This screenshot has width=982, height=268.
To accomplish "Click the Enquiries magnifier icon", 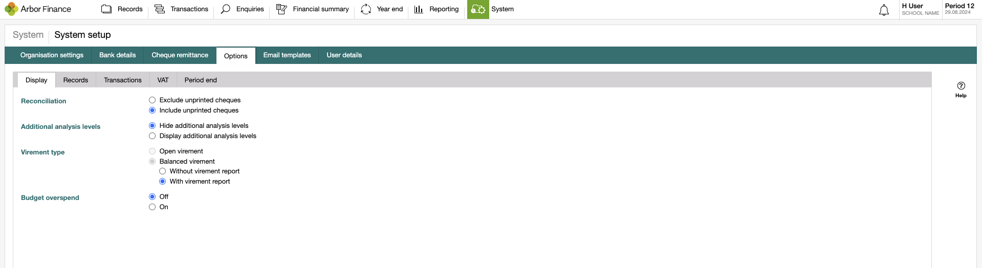I will (225, 9).
